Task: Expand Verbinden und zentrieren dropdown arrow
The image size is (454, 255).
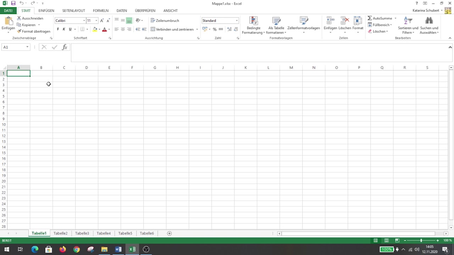Action: (197, 29)
